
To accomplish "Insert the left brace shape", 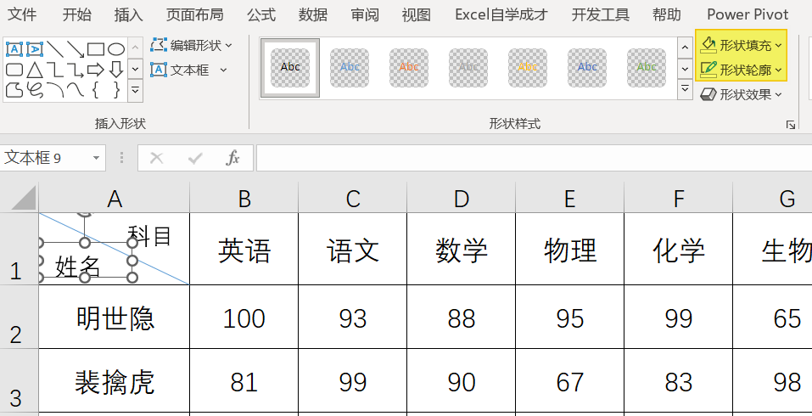I will [x=96, y=90].
